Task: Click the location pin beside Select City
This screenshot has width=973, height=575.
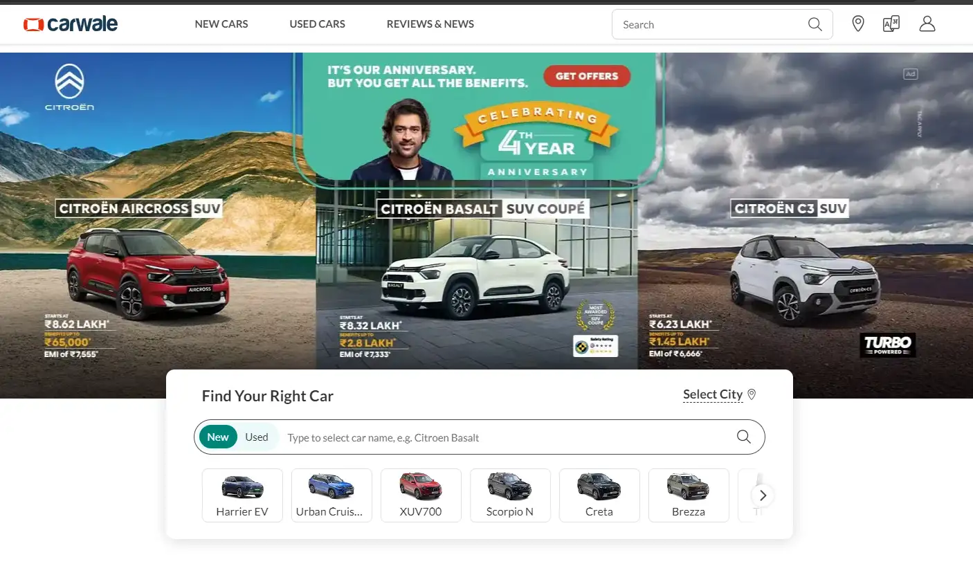Action: tap(752, 394)
